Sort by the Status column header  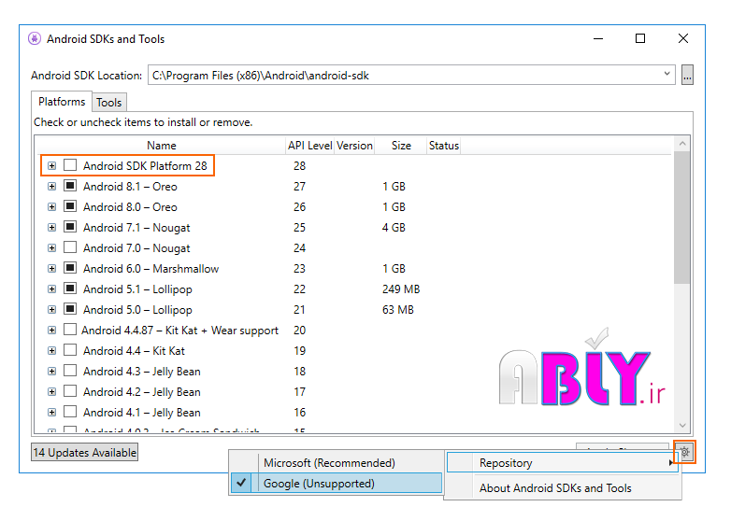(x=444, y=146)
